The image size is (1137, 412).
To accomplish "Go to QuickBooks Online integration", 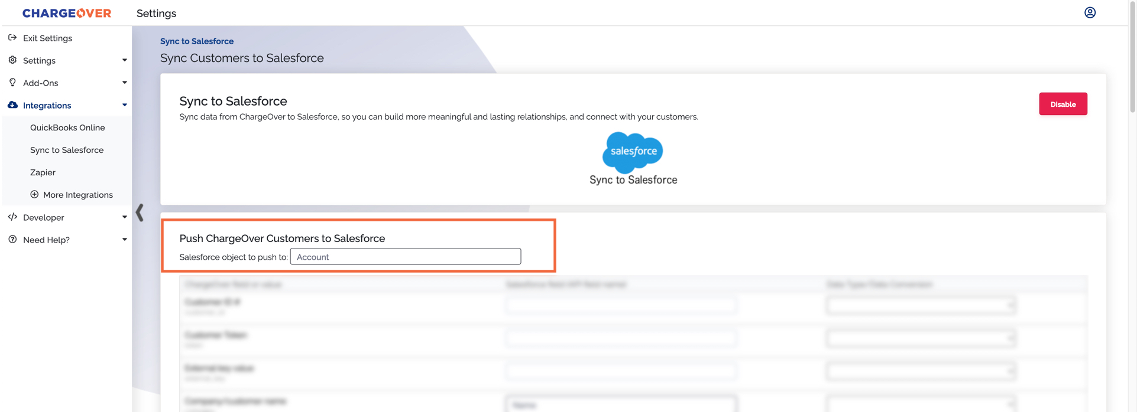I will click(x=67, y=127).
